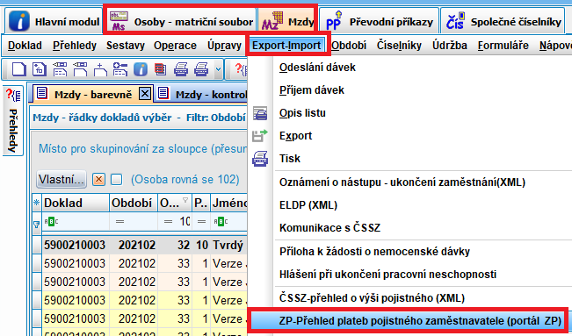Click the Doklad filter row input
Image resolution: width=572 pixels, height=336 pixels.
[x=76, y=222]
